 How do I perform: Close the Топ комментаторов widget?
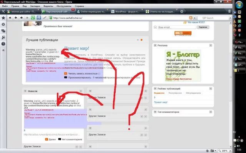click(x=211, y=112)
